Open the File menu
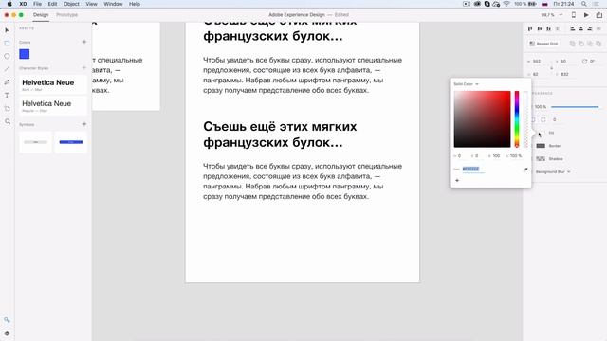The width and height of the screenshot is (607, 341). coord(37,4)
